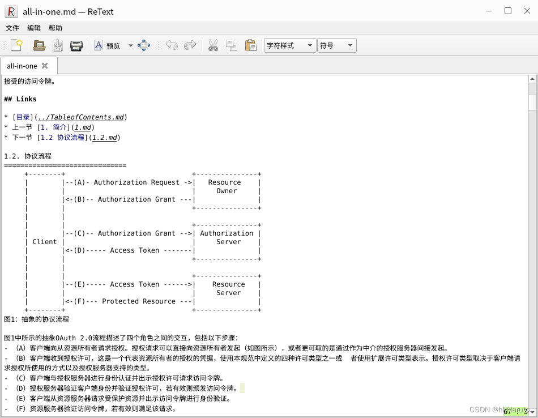Cut selection with the scissors icon
The height and width of the screenshot is (418, 538).
pyautogui.click(x=213, y=45)
